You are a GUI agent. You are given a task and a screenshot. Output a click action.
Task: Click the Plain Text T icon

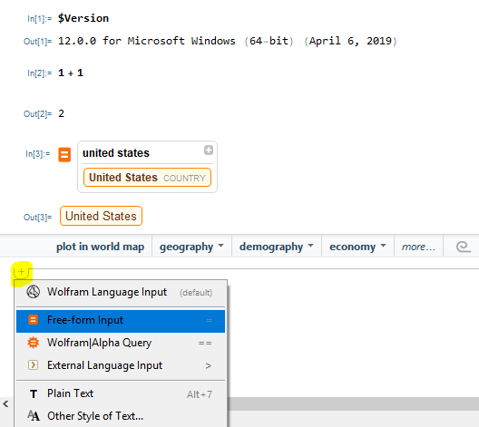click(x=34, y=394)
